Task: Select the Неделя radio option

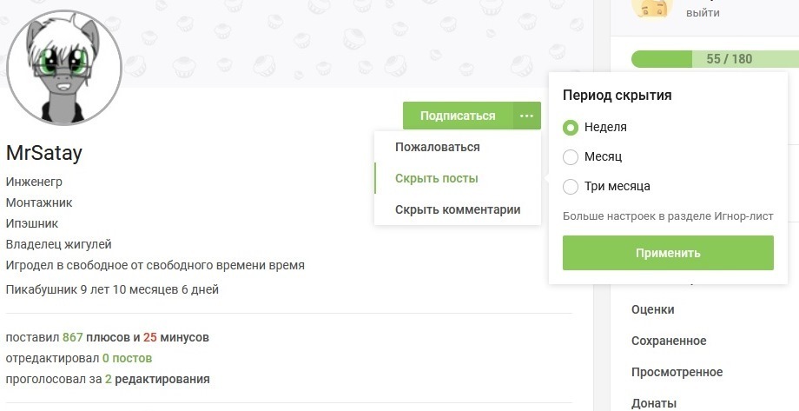Action: click(x=571, y=128)
